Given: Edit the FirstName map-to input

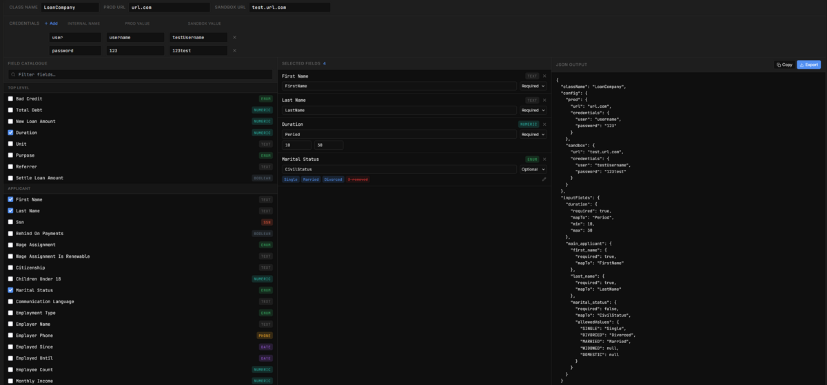Looking at the screenshot, I should point(399,87).
